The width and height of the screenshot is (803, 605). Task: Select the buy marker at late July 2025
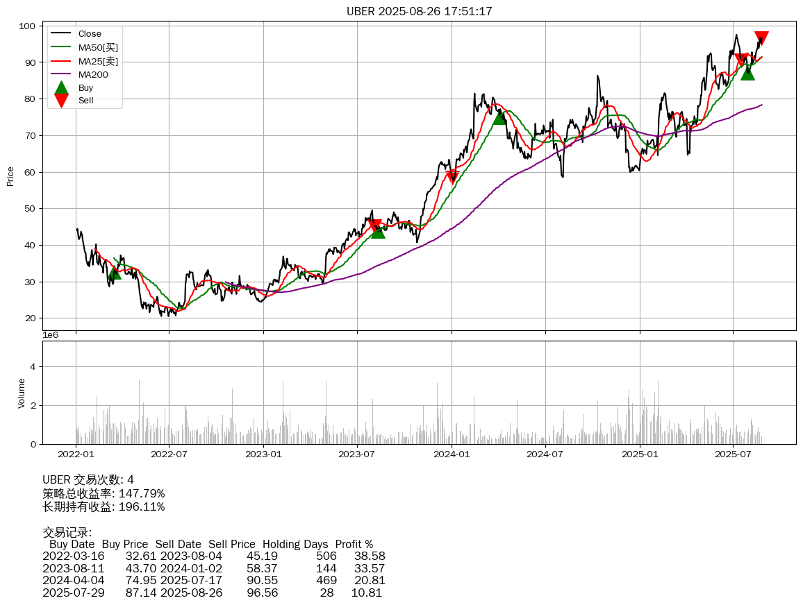747,73
